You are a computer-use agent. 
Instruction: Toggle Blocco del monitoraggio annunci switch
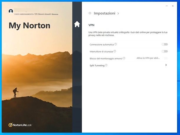click(166, 58)
